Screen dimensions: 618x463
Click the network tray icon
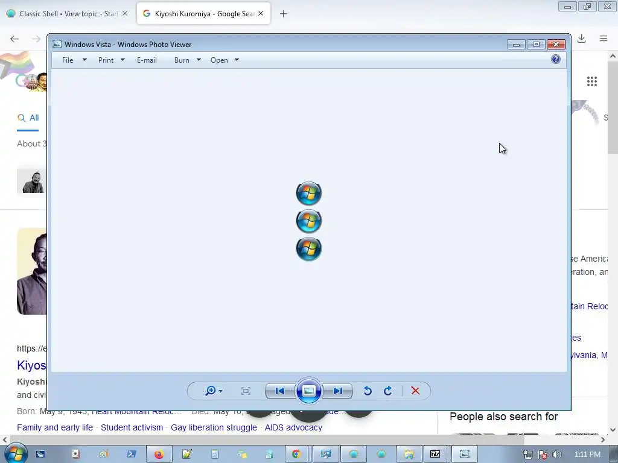coord(527,455)
